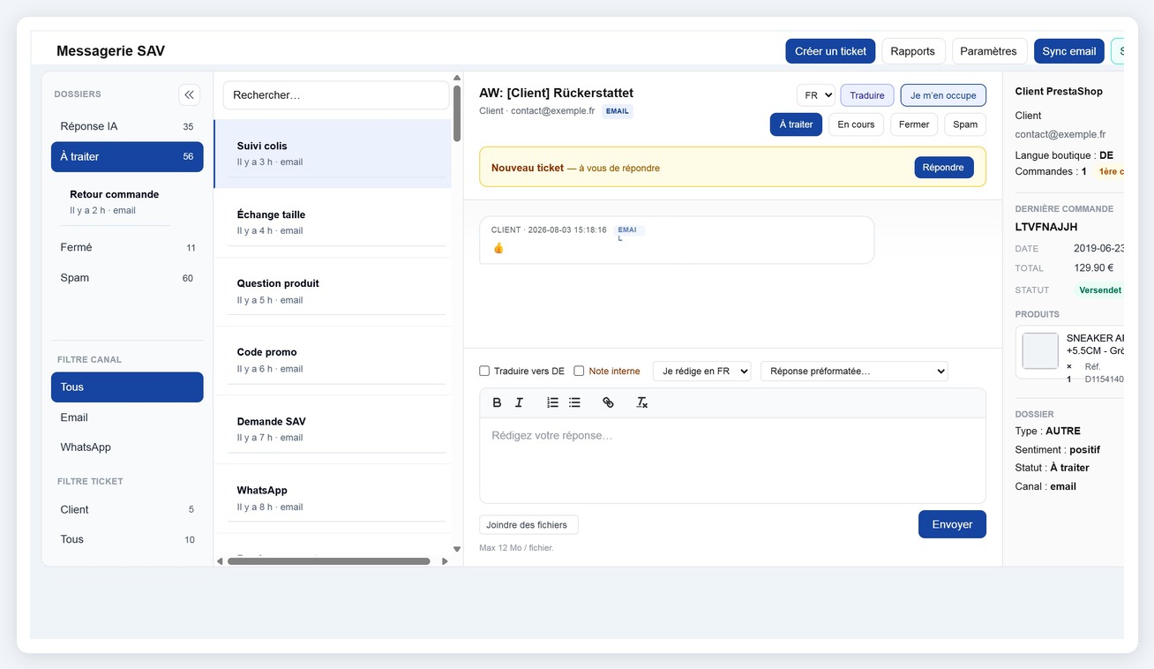Apply italic formatting in the editor
Image resolution: width=1154 pixels, height=669 pixels.
click(519, 402)
